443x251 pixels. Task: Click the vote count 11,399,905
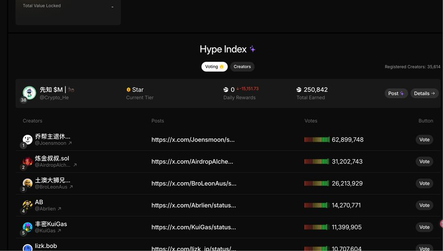347,227
